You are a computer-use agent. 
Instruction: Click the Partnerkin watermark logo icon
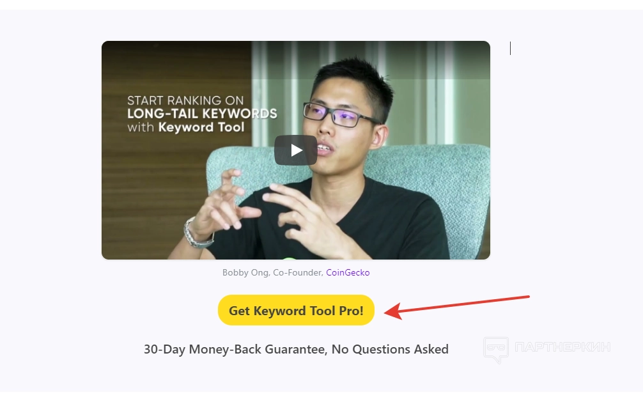496,350
